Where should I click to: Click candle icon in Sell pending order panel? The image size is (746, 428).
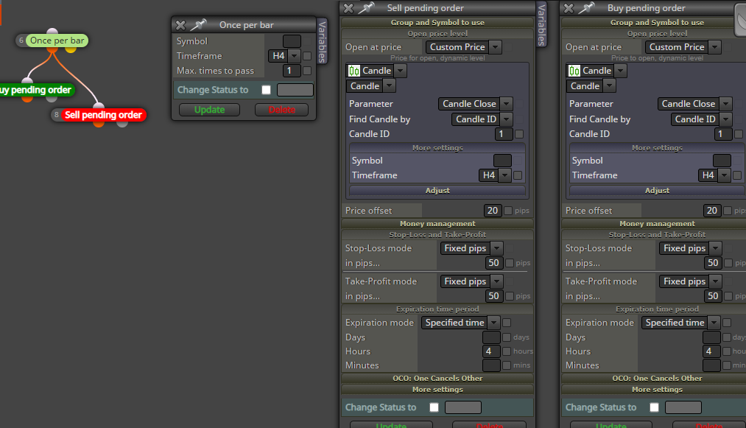click(x=354, y=71)
